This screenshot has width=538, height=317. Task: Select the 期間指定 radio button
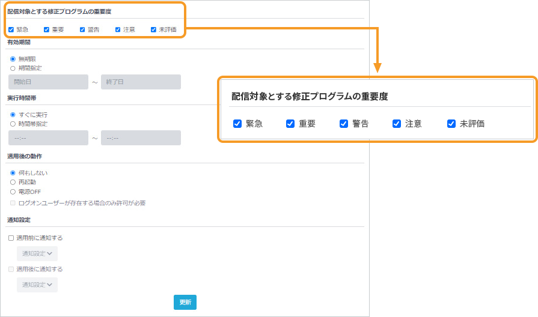pyautogui.click(x=13, y=68)
